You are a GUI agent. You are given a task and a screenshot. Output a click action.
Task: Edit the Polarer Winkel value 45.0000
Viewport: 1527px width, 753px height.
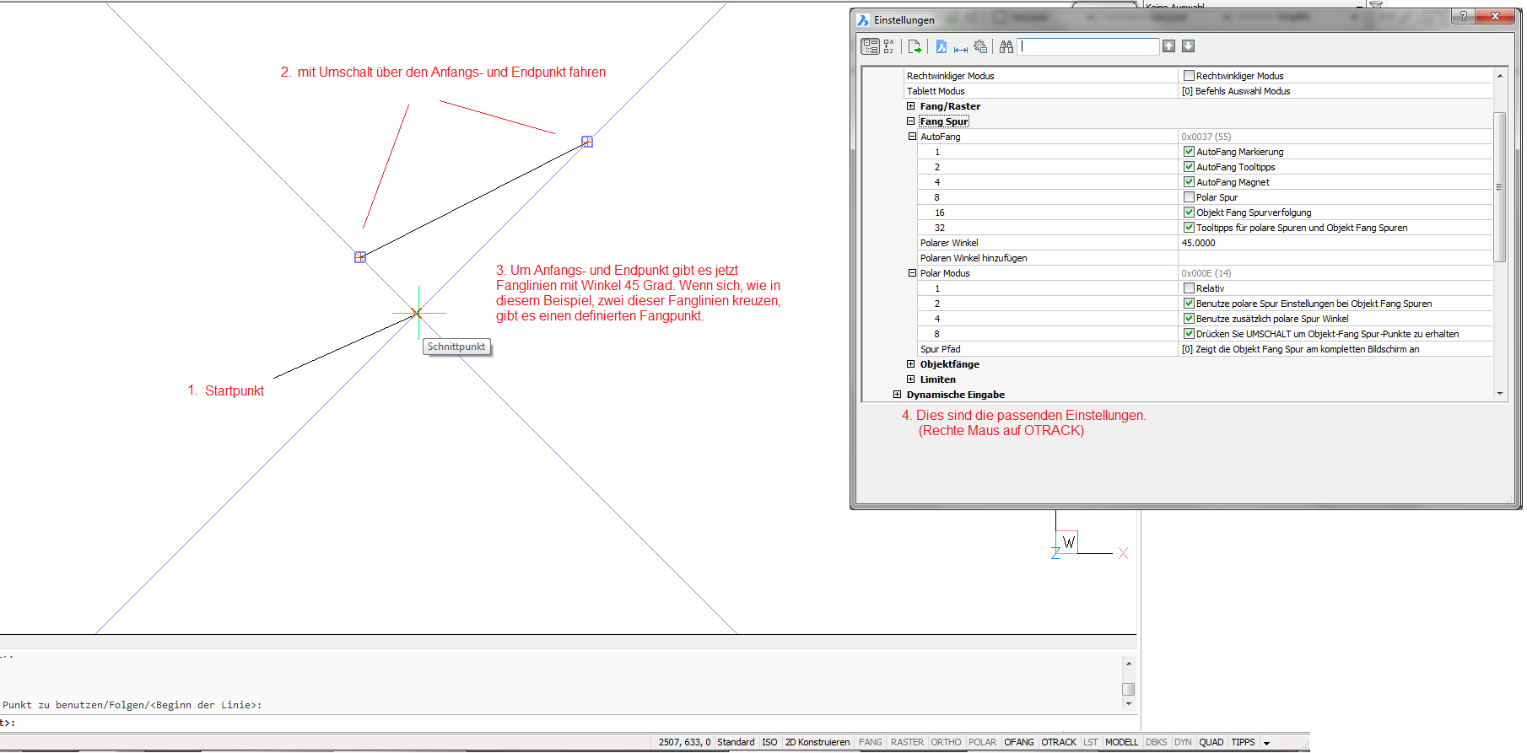tap(1335, 243)
